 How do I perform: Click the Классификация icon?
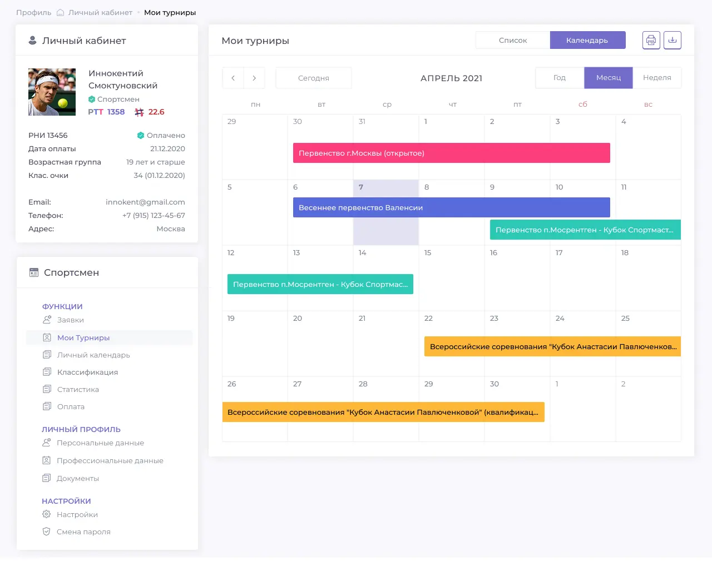coord(47,372)
